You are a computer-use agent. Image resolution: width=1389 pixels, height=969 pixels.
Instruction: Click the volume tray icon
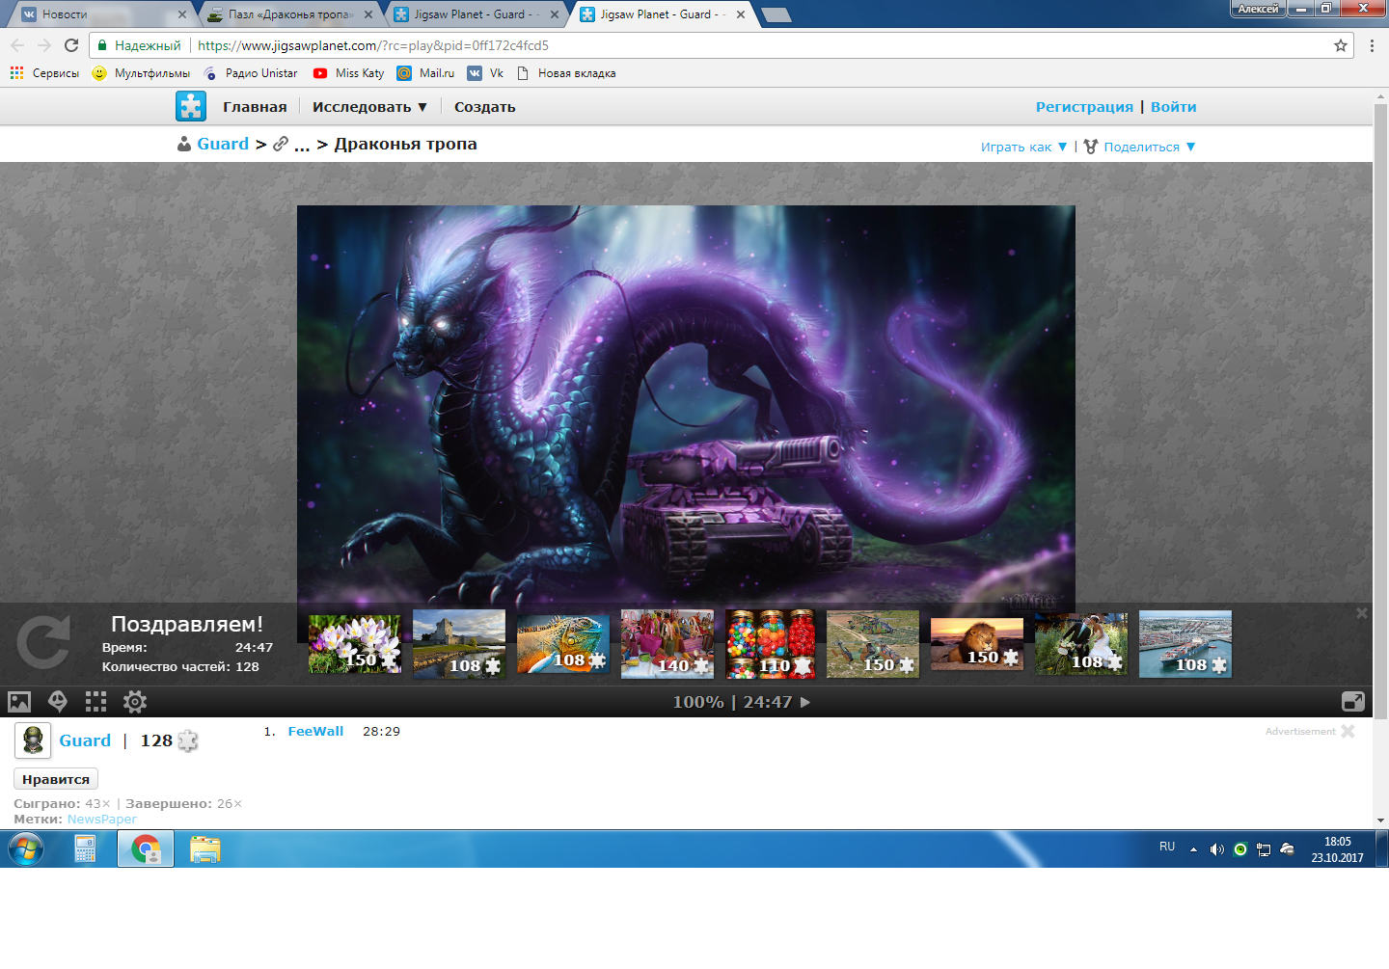pos(1217,849)
